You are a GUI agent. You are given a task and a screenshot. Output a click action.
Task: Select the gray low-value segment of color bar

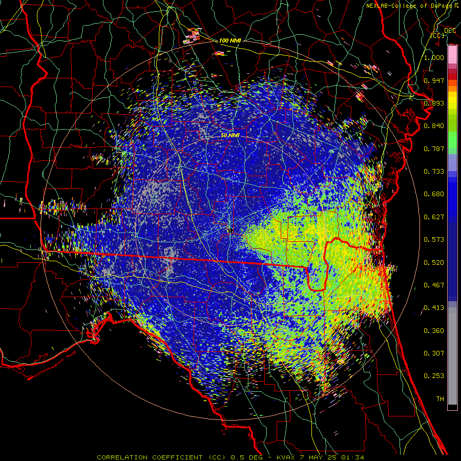452,356
